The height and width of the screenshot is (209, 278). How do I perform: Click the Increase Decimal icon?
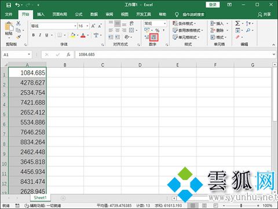[147, 37]
